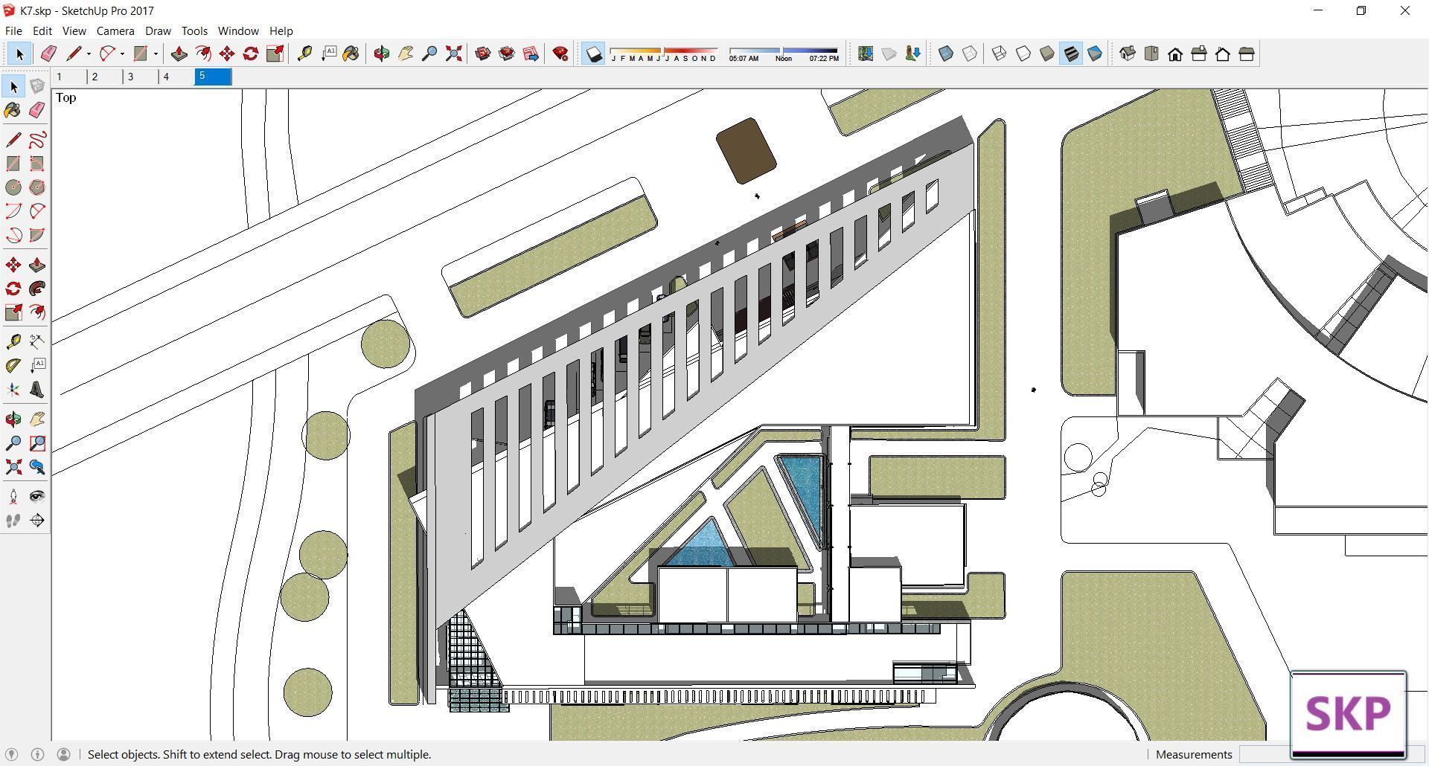Select the Tape Measure tool
The height and width of the screenshot is (766, 1429).
click(x=305, y=54)
